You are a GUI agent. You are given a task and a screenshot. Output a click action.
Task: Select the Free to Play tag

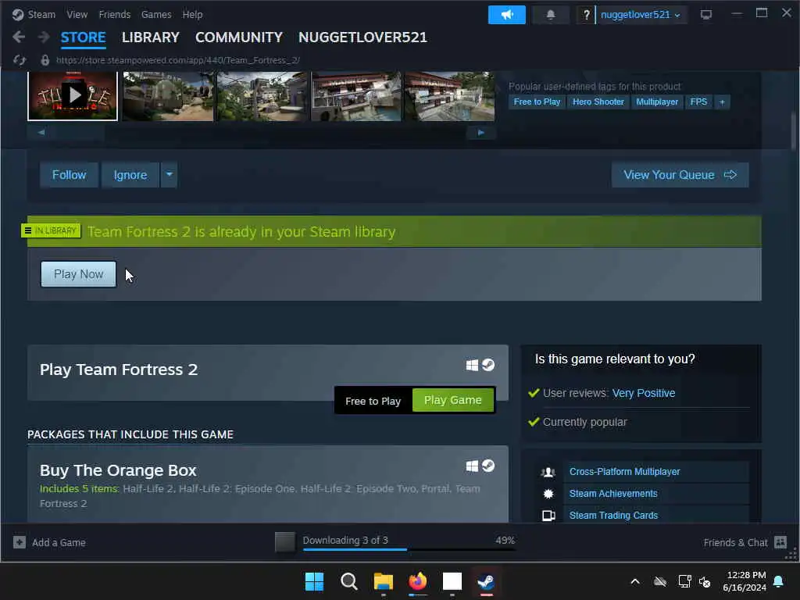pos(537,102)
